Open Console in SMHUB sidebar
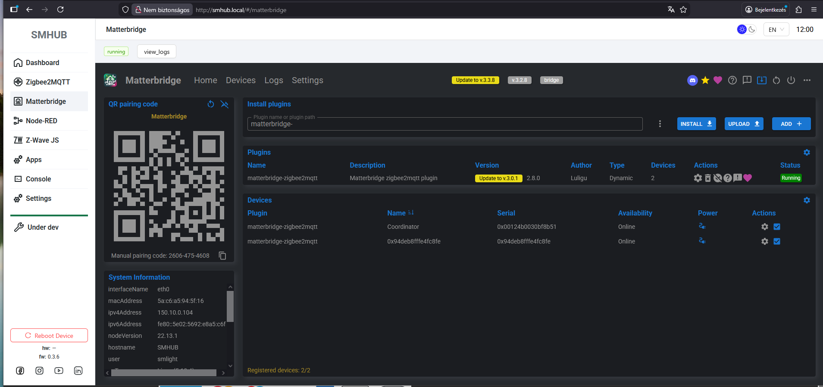This screenshot has width=823, height=387. (x=49, y=179)
